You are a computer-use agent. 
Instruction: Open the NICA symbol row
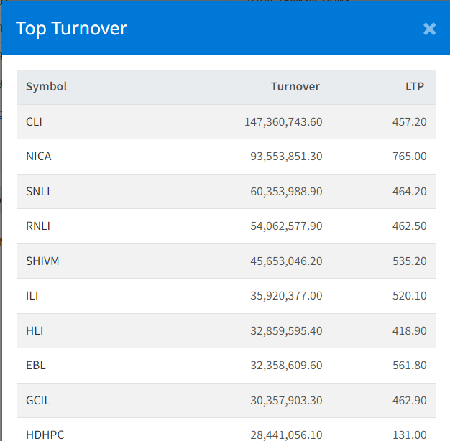[38, 157]
